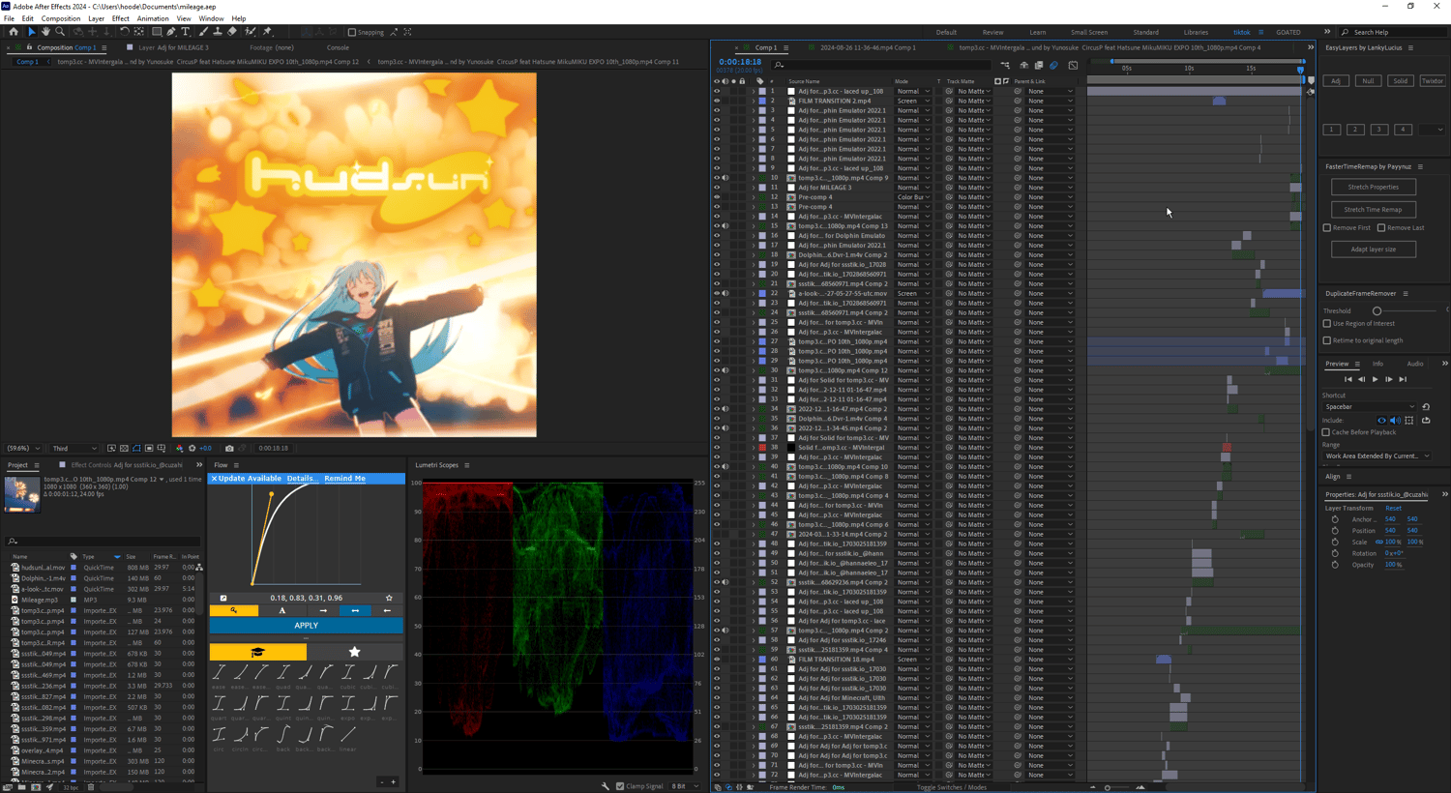Image resolution: width=1451 pixels, height=793 pixels.
Task: Click the label color swatch of layer 38
Action: [x=762, y=447]
